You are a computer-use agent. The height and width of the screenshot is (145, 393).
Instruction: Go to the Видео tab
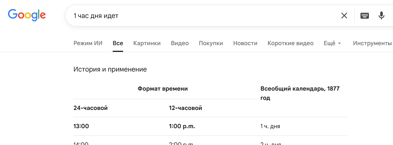tap(180, 43)
